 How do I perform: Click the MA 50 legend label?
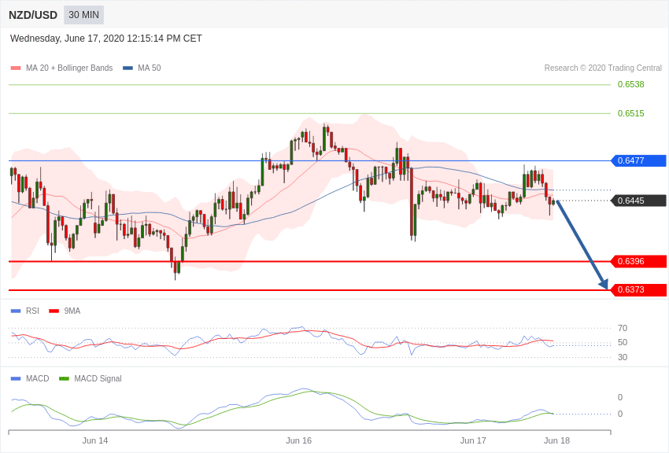click(150, 68)
